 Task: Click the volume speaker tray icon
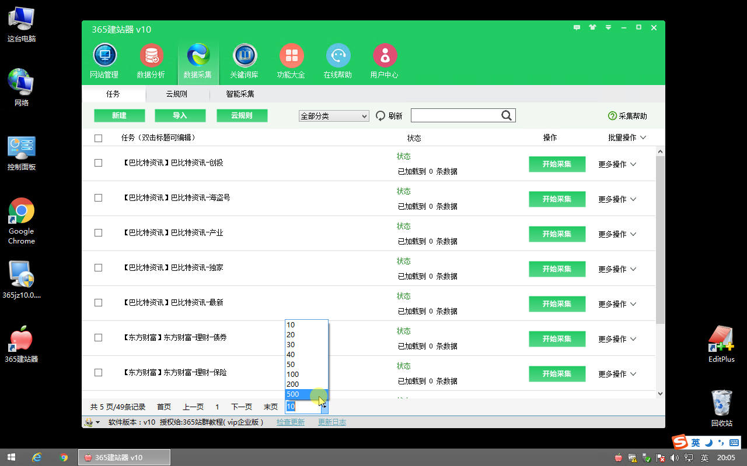[676, 458]
